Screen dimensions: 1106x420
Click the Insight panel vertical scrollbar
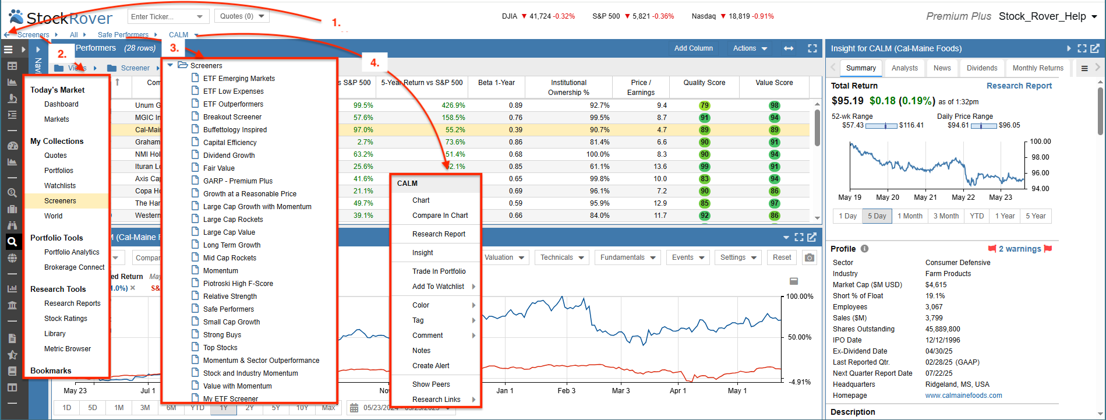(1100, 111)
